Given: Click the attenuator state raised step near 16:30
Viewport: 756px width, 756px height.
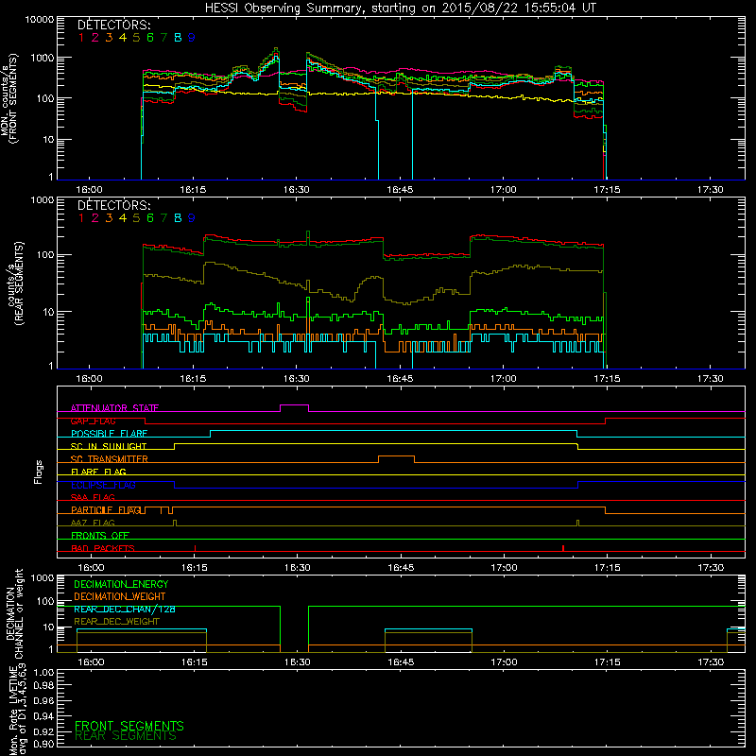Looking at the screenshot, I should coord(295,405).
